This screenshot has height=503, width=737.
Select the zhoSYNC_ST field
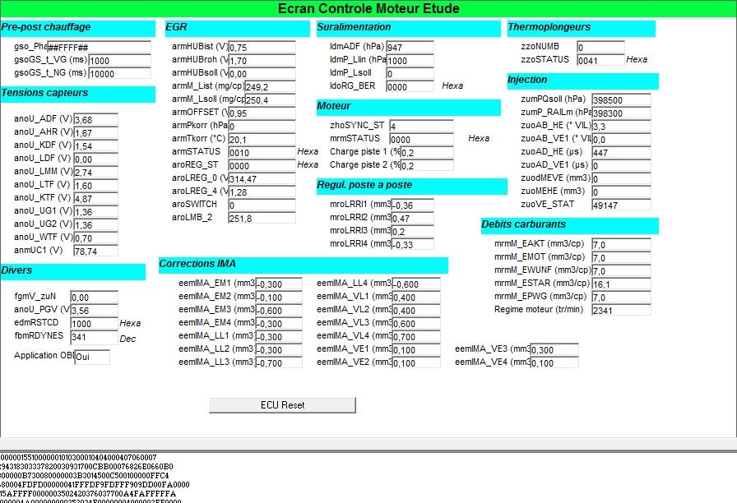421,126
